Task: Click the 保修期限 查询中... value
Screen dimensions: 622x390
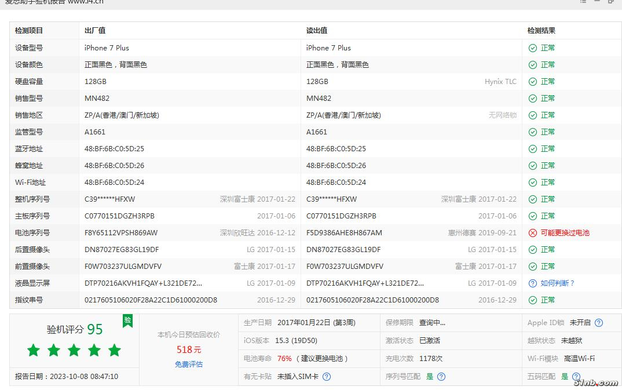Action: (x=433, y=323)
